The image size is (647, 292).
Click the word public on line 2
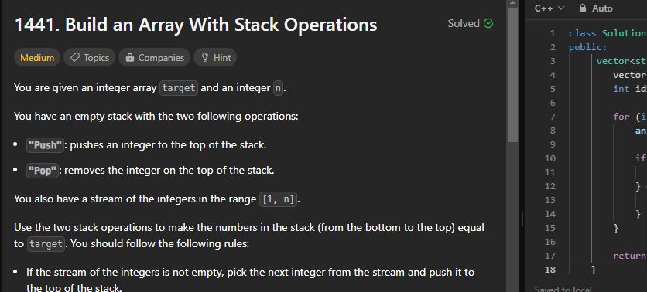[586, 47]
